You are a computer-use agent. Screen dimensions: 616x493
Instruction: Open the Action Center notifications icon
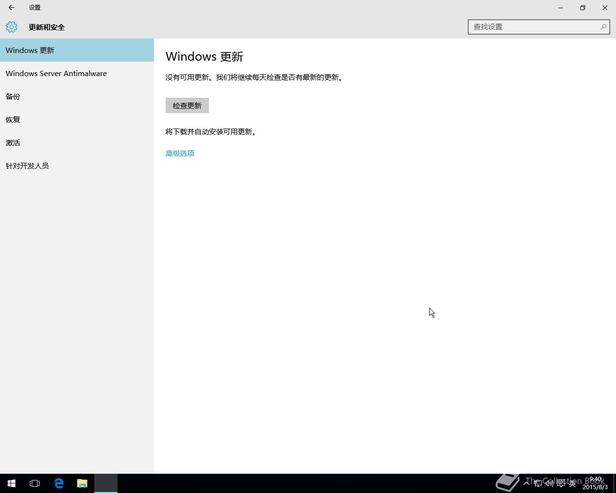[561, 483]
